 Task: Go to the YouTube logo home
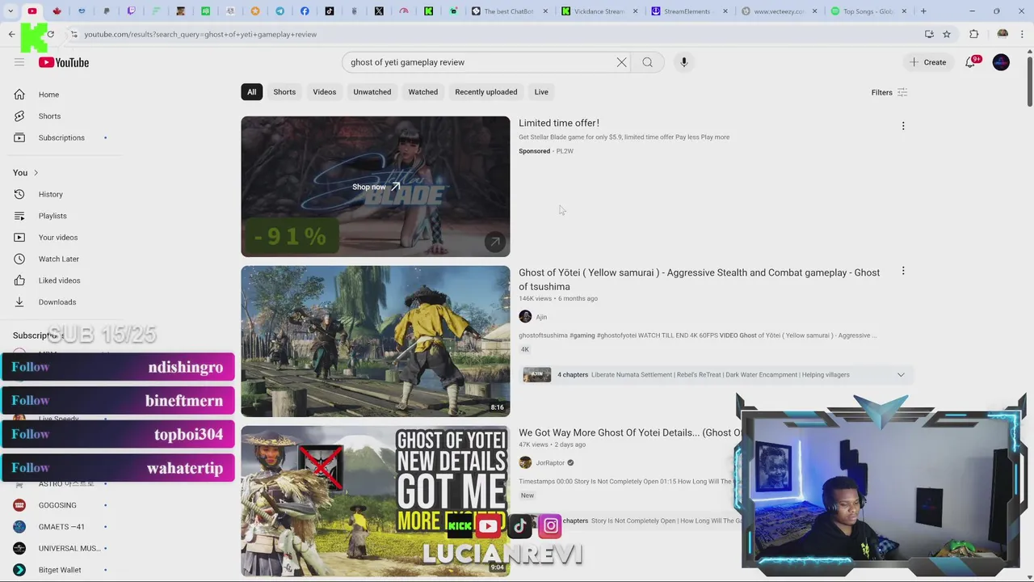tap(64, 62)
